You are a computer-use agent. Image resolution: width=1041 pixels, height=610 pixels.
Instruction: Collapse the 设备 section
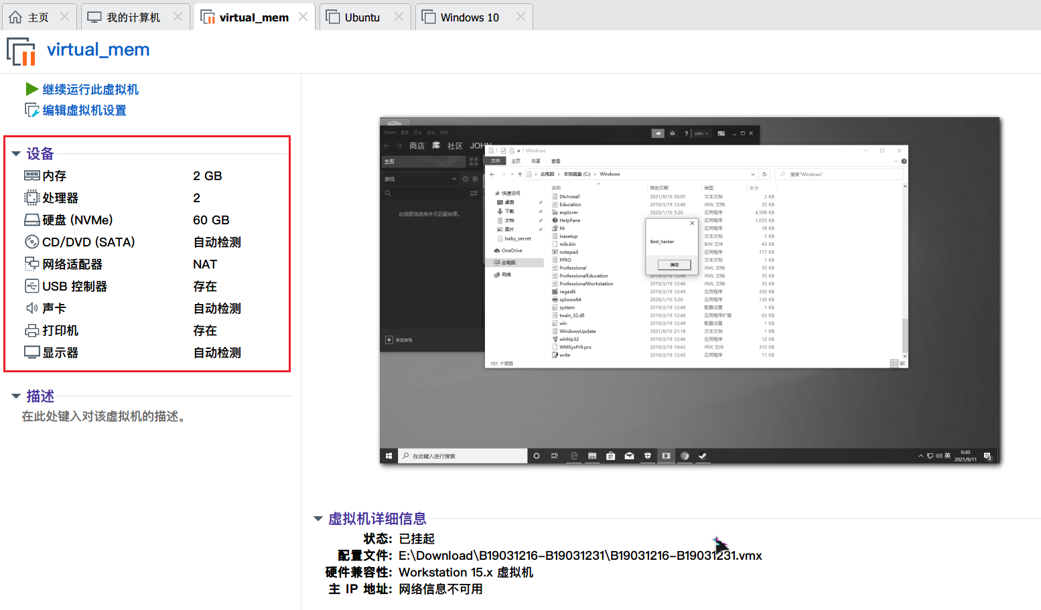[x=15, y=154]
